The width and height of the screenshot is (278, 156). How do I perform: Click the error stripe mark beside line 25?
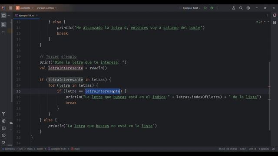pos(269,93)
